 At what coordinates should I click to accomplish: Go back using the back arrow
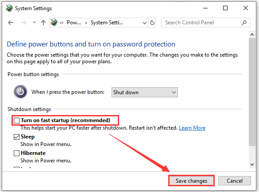click(x=11, y=23)
